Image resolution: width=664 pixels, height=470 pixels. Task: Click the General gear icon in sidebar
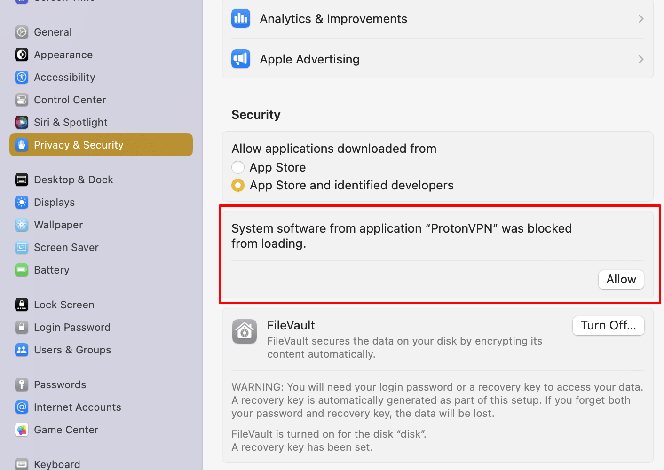[22, 32]
